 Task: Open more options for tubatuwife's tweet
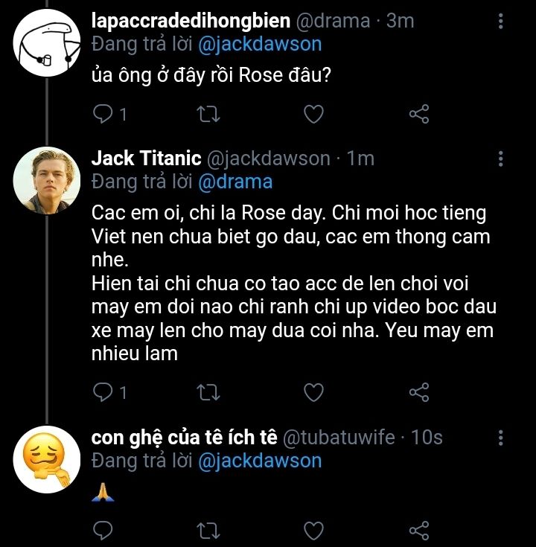tap(501, 437)
